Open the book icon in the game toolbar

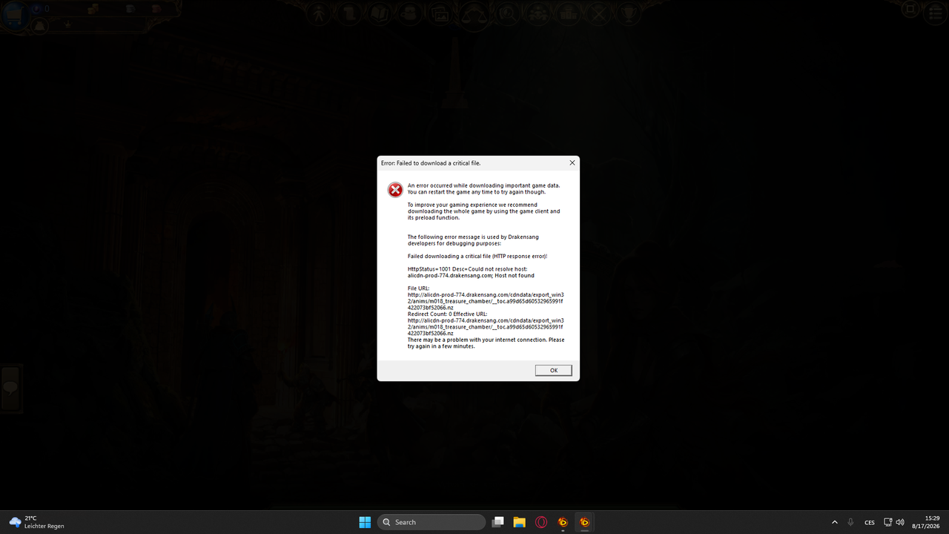[380, 13]
